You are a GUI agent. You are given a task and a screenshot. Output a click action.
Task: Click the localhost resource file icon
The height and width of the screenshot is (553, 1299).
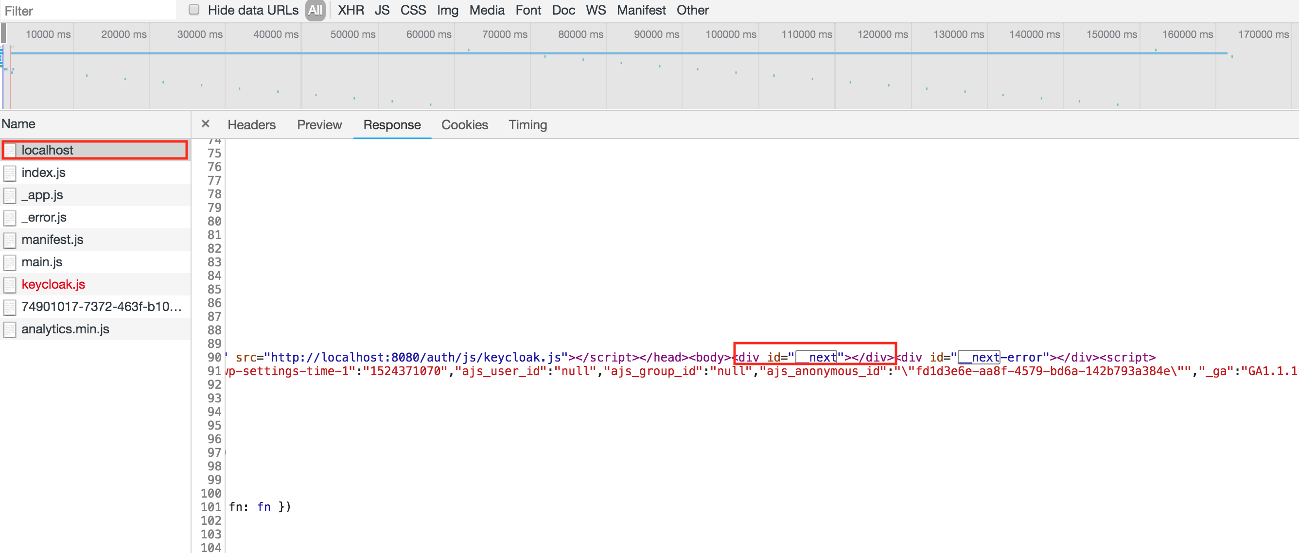[10, 150]
